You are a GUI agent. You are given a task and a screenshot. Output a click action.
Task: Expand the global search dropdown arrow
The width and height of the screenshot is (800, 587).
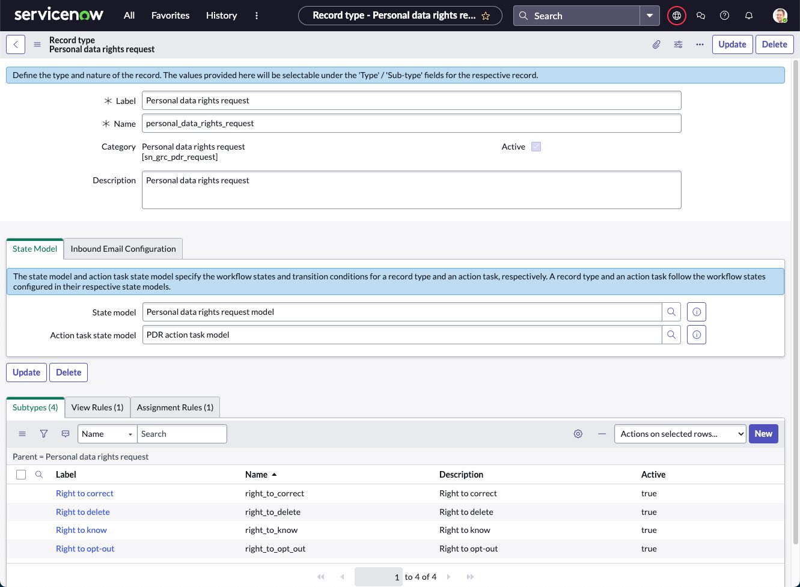point(649,16)
